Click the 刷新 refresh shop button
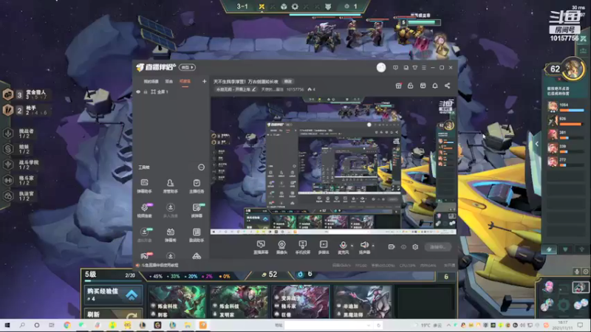This screenshot has width=591, height=332. click(113, 314)
